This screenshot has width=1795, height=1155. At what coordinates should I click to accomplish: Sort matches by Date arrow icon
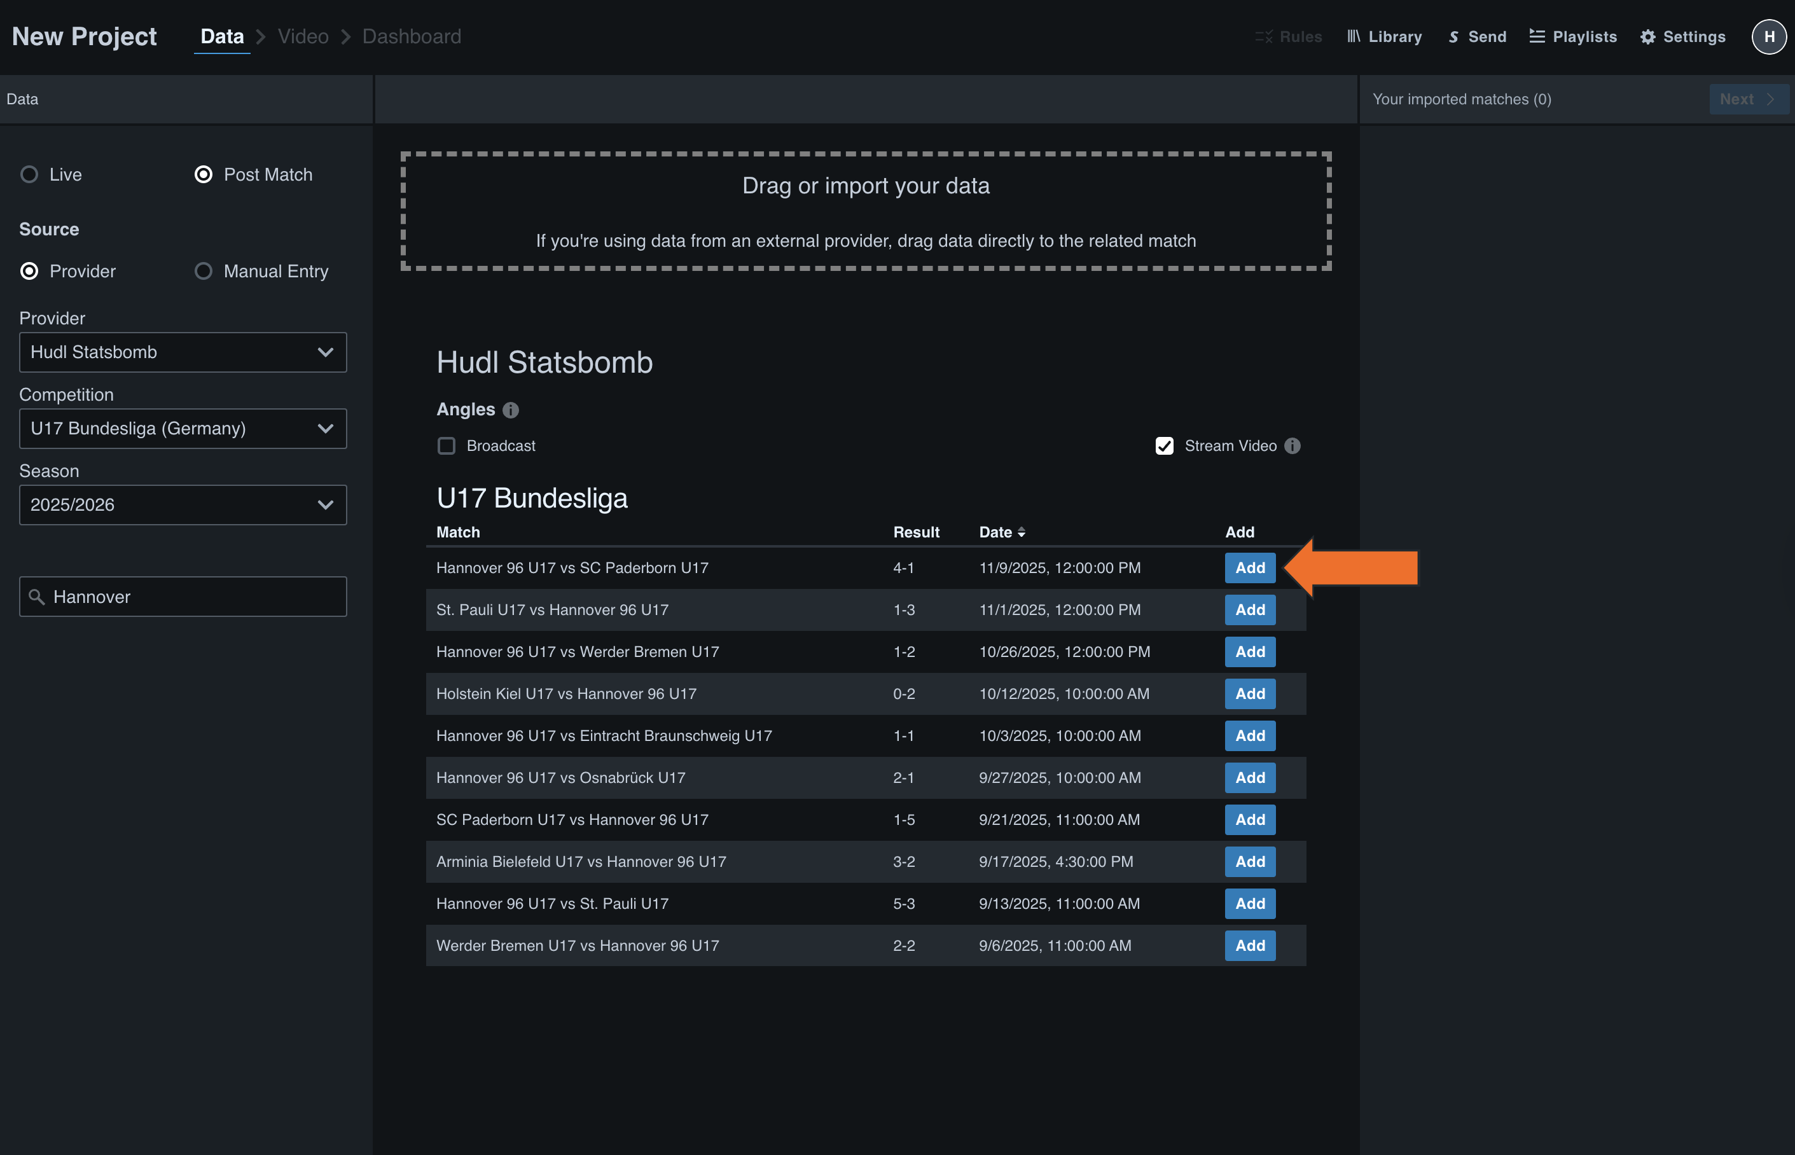pyautogui.click(x=1021, y=532)
